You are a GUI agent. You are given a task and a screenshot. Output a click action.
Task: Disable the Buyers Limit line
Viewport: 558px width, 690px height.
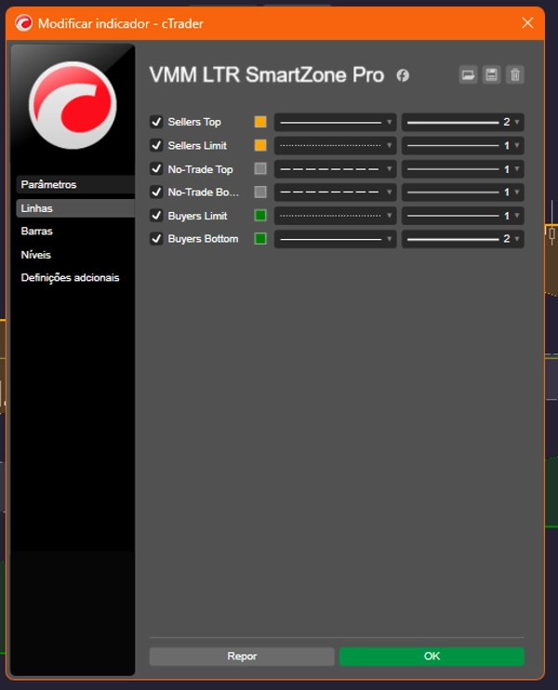[156, 215]
